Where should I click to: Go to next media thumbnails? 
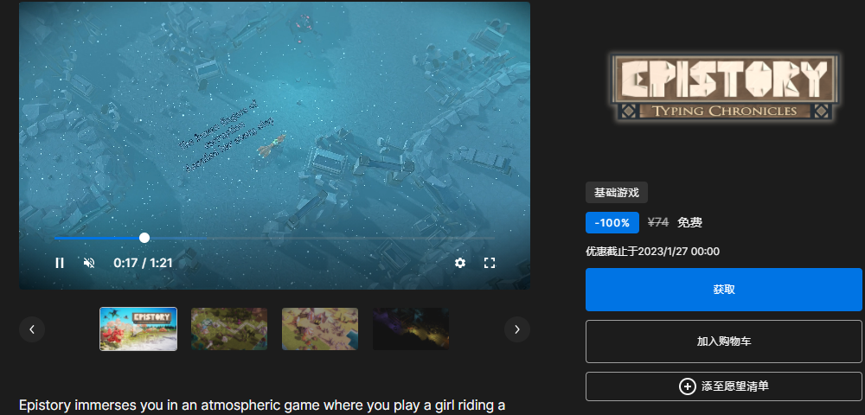[x=517, y=329]
